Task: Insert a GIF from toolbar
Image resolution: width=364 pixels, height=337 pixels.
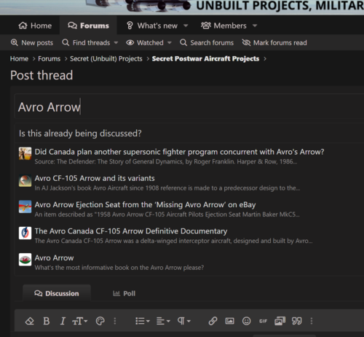Action: click(263, 321)
